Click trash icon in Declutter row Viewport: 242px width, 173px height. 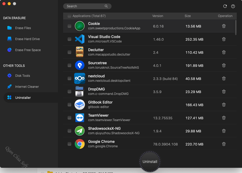(x=224, y=52)
